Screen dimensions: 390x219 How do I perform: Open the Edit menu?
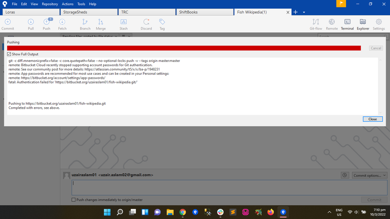24,4
